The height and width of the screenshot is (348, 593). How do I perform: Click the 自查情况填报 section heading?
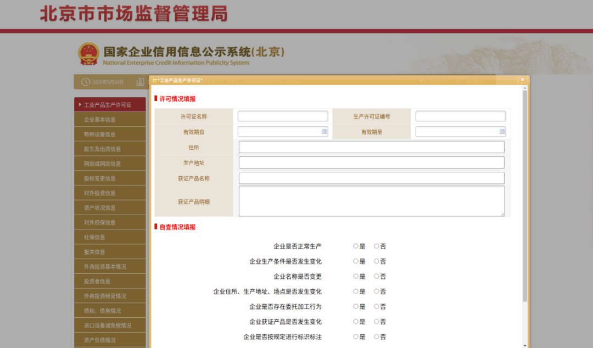pos(177,227)
